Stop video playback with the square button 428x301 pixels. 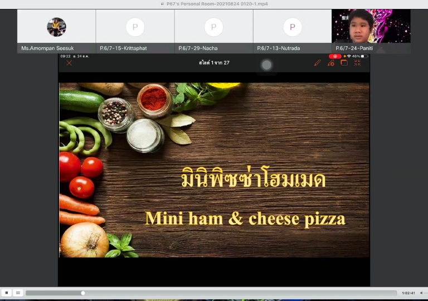tap(7, 293)
